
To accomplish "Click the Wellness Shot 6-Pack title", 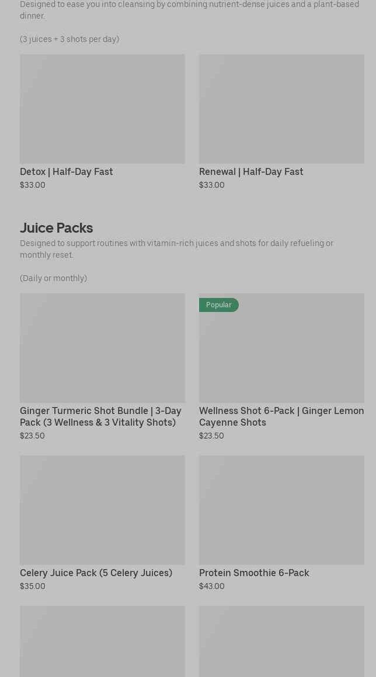I will click(x=281, y=416).
